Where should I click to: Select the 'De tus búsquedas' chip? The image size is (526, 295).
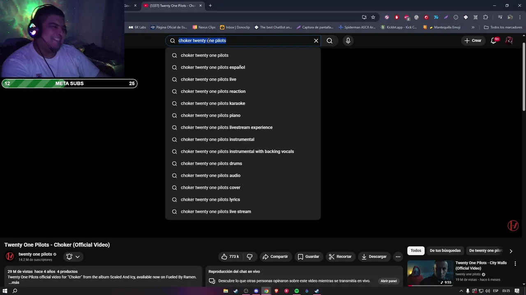(445, 250)
